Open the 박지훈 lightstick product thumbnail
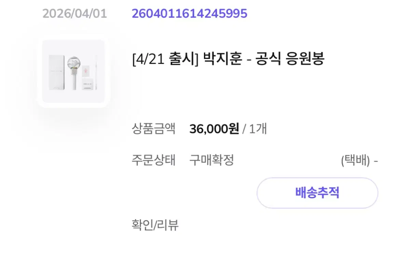Screen dimensions: 410x261 pyautogui.click(x=73, y=71)
